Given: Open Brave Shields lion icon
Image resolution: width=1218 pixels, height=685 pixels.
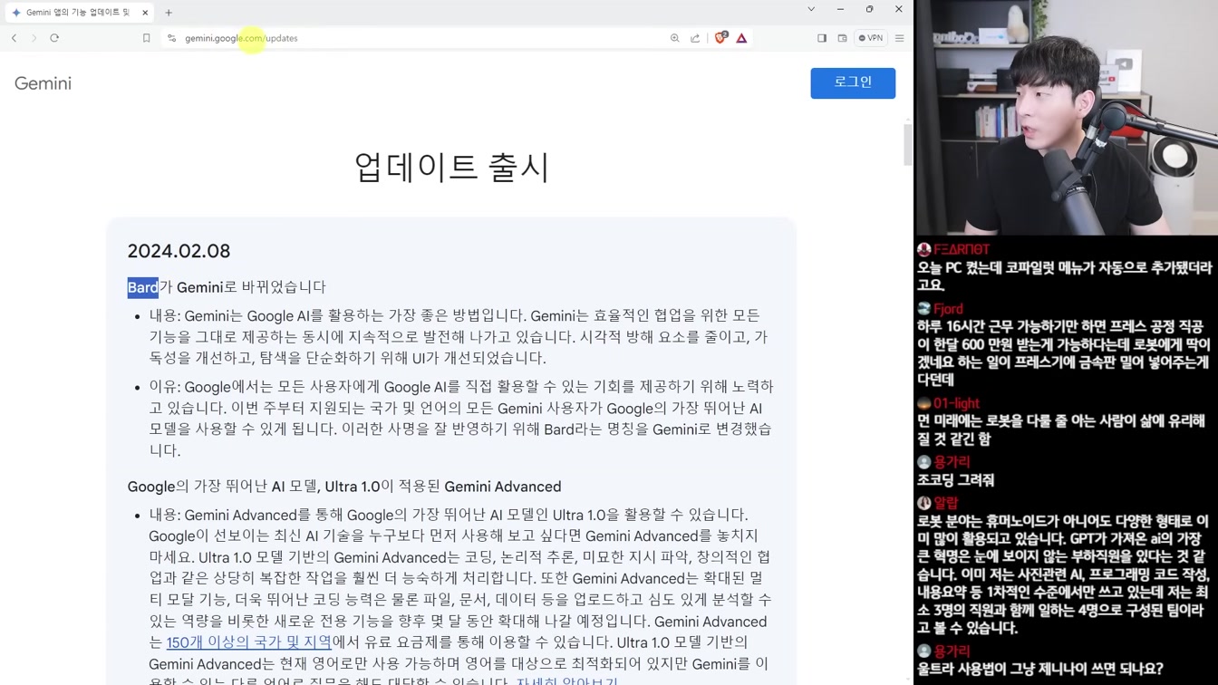Looking at the screenshot, I should pos(720,38).
